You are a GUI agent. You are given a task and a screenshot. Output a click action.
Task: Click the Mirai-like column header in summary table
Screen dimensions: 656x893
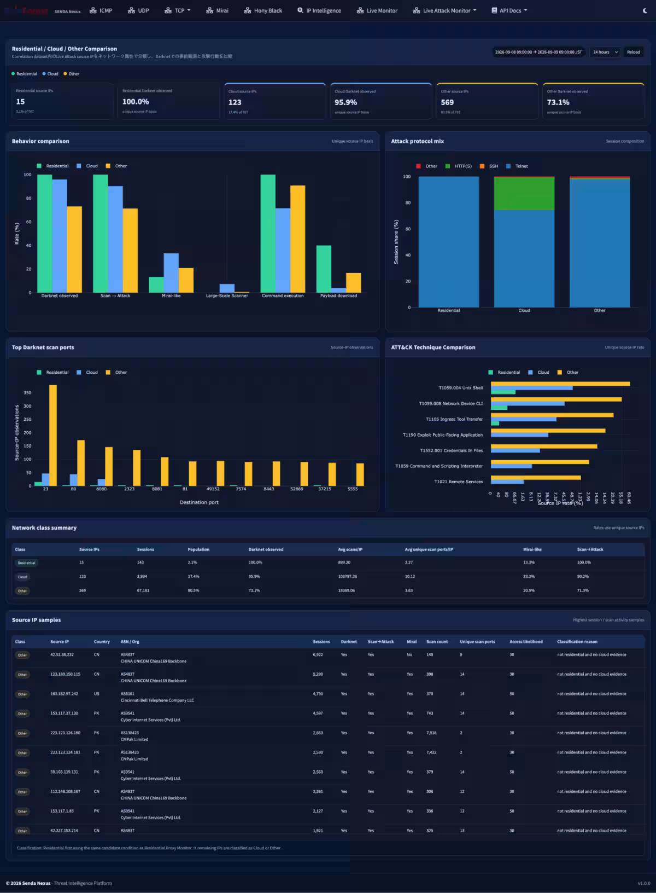tap(532, 549)
